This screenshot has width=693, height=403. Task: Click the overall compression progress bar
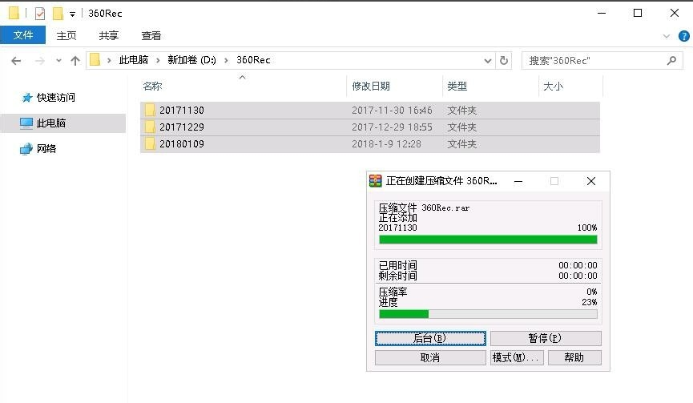pos(488,314)
